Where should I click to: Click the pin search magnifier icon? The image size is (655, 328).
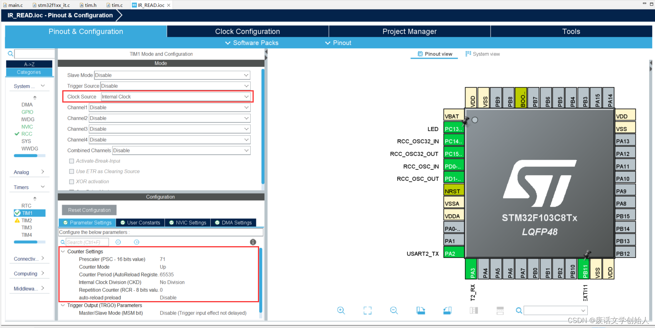pos(519,310)
